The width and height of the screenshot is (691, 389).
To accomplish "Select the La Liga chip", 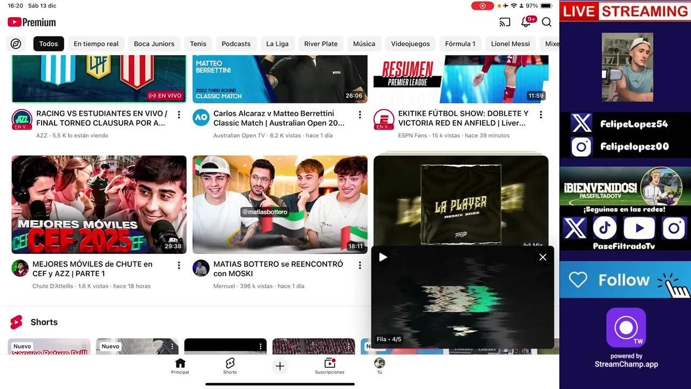I will tap(277, 44).
